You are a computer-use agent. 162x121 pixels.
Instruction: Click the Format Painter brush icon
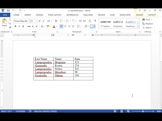[10, 27]
